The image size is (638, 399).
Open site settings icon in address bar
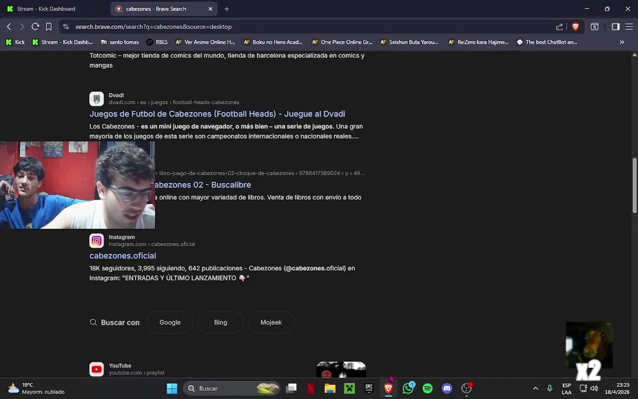[x=66, y=27]
